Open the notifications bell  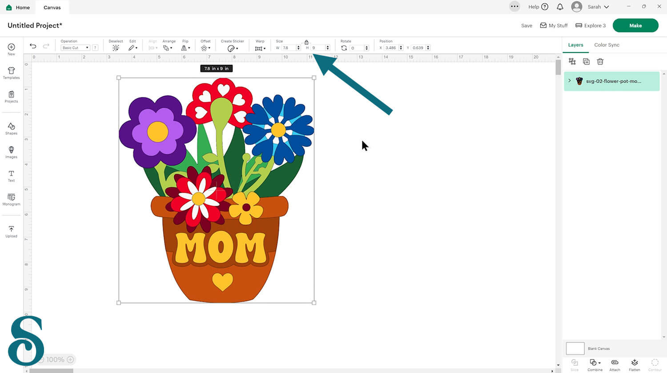pyautogui.click(x=560, y=7)
